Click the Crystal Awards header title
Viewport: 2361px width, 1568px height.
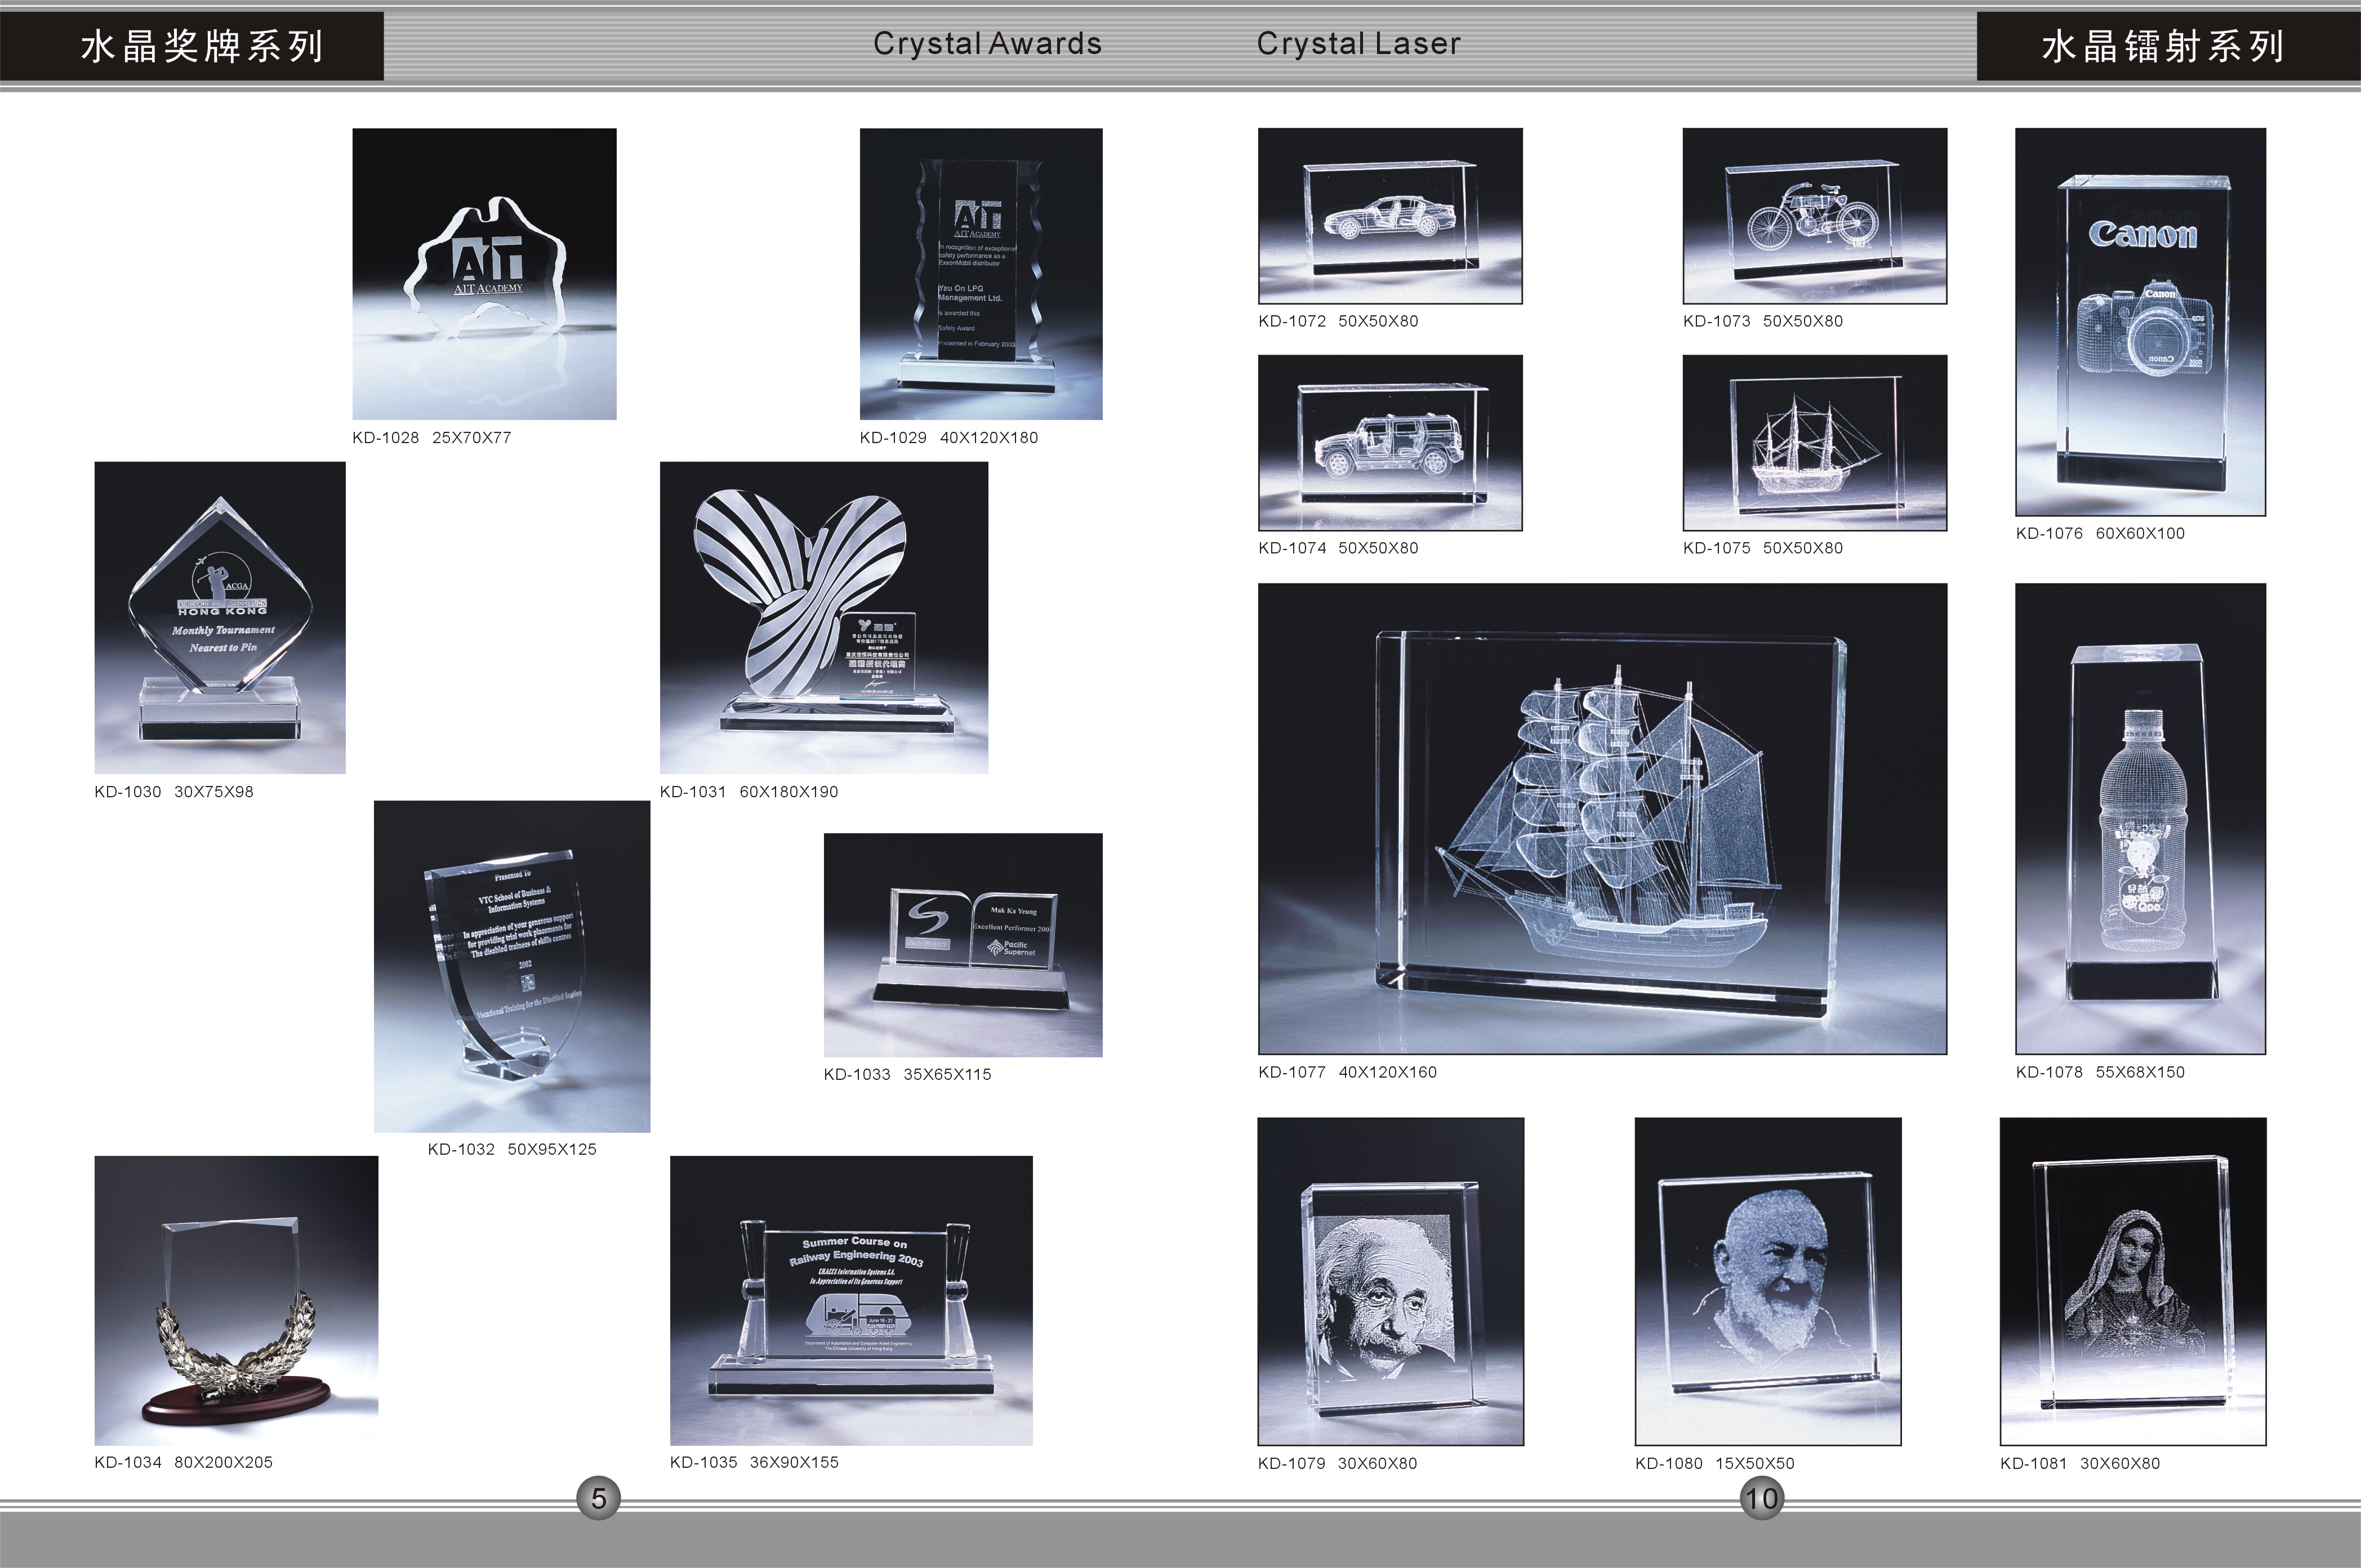[986, 44]
